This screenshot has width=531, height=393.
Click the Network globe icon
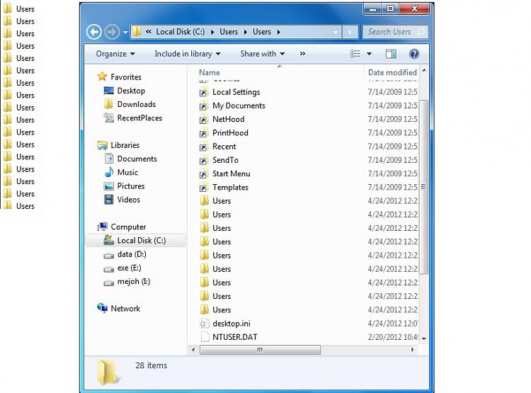click(x=102, y=307)
